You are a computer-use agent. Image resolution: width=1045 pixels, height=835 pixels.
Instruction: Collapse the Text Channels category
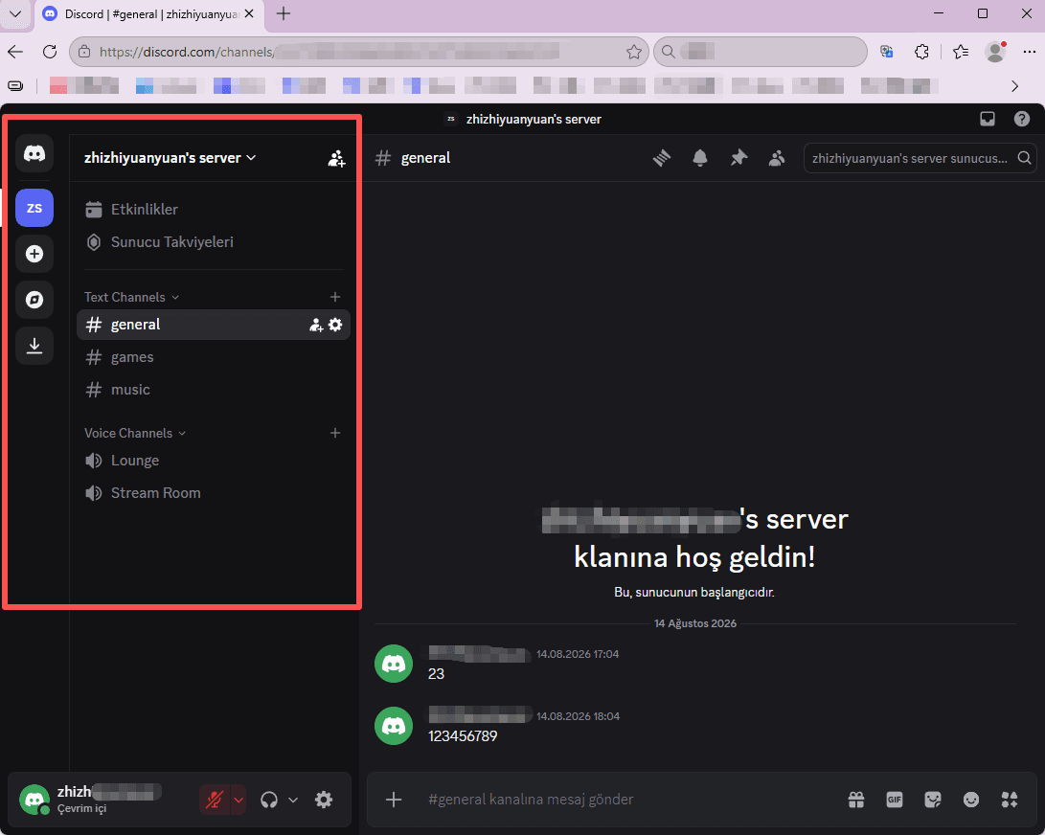pos(131,297)
